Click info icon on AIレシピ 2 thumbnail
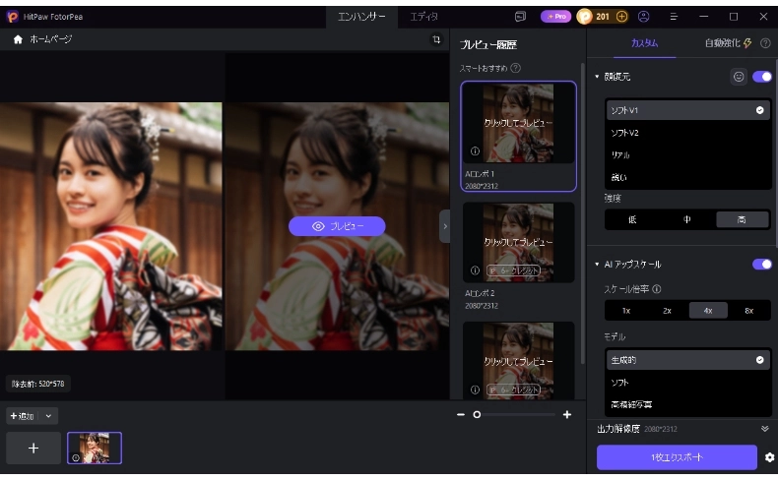This screenshot has width=778, height=480. coord(475,270)
